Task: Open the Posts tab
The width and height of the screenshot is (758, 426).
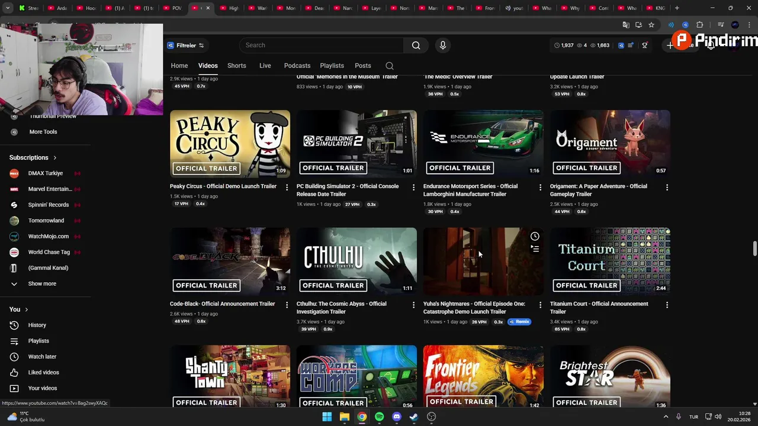Action: point(363,66)
